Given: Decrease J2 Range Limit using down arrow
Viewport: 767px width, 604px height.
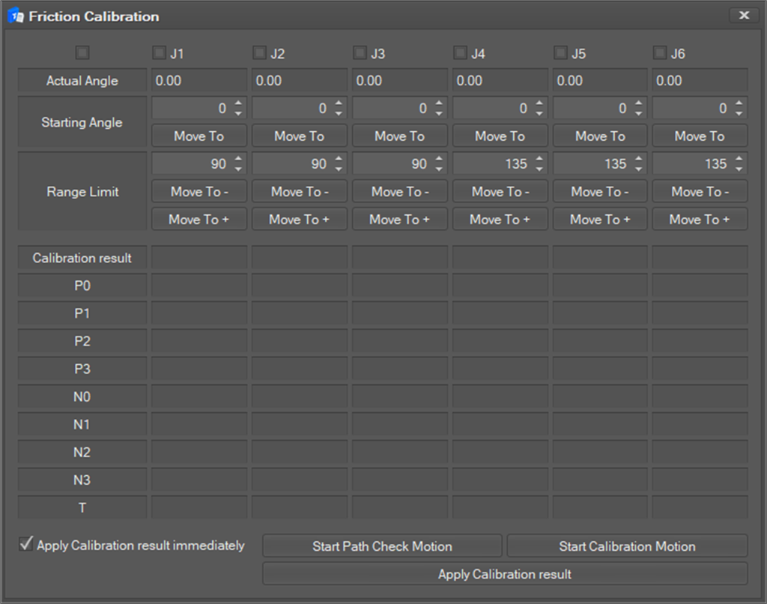Looking at the screenshot, I should tap(339, 169).
